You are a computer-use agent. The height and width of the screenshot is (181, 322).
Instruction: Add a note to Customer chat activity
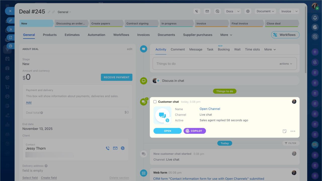coord(285,131)
